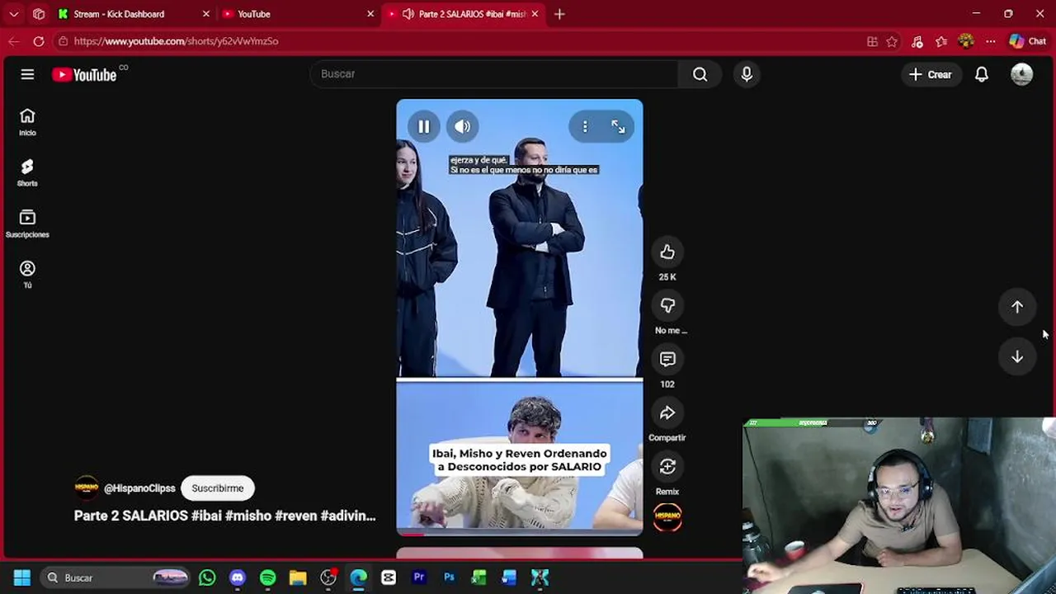The width and height of the screenshot is (1056, 594).
Task: Focus the YouTube Buscar search field
Action: 493,74
